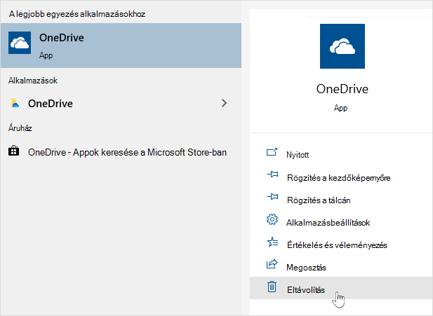Click the pin icon beside Rögzítés a kezdőképernyőre

pos(272,174)
